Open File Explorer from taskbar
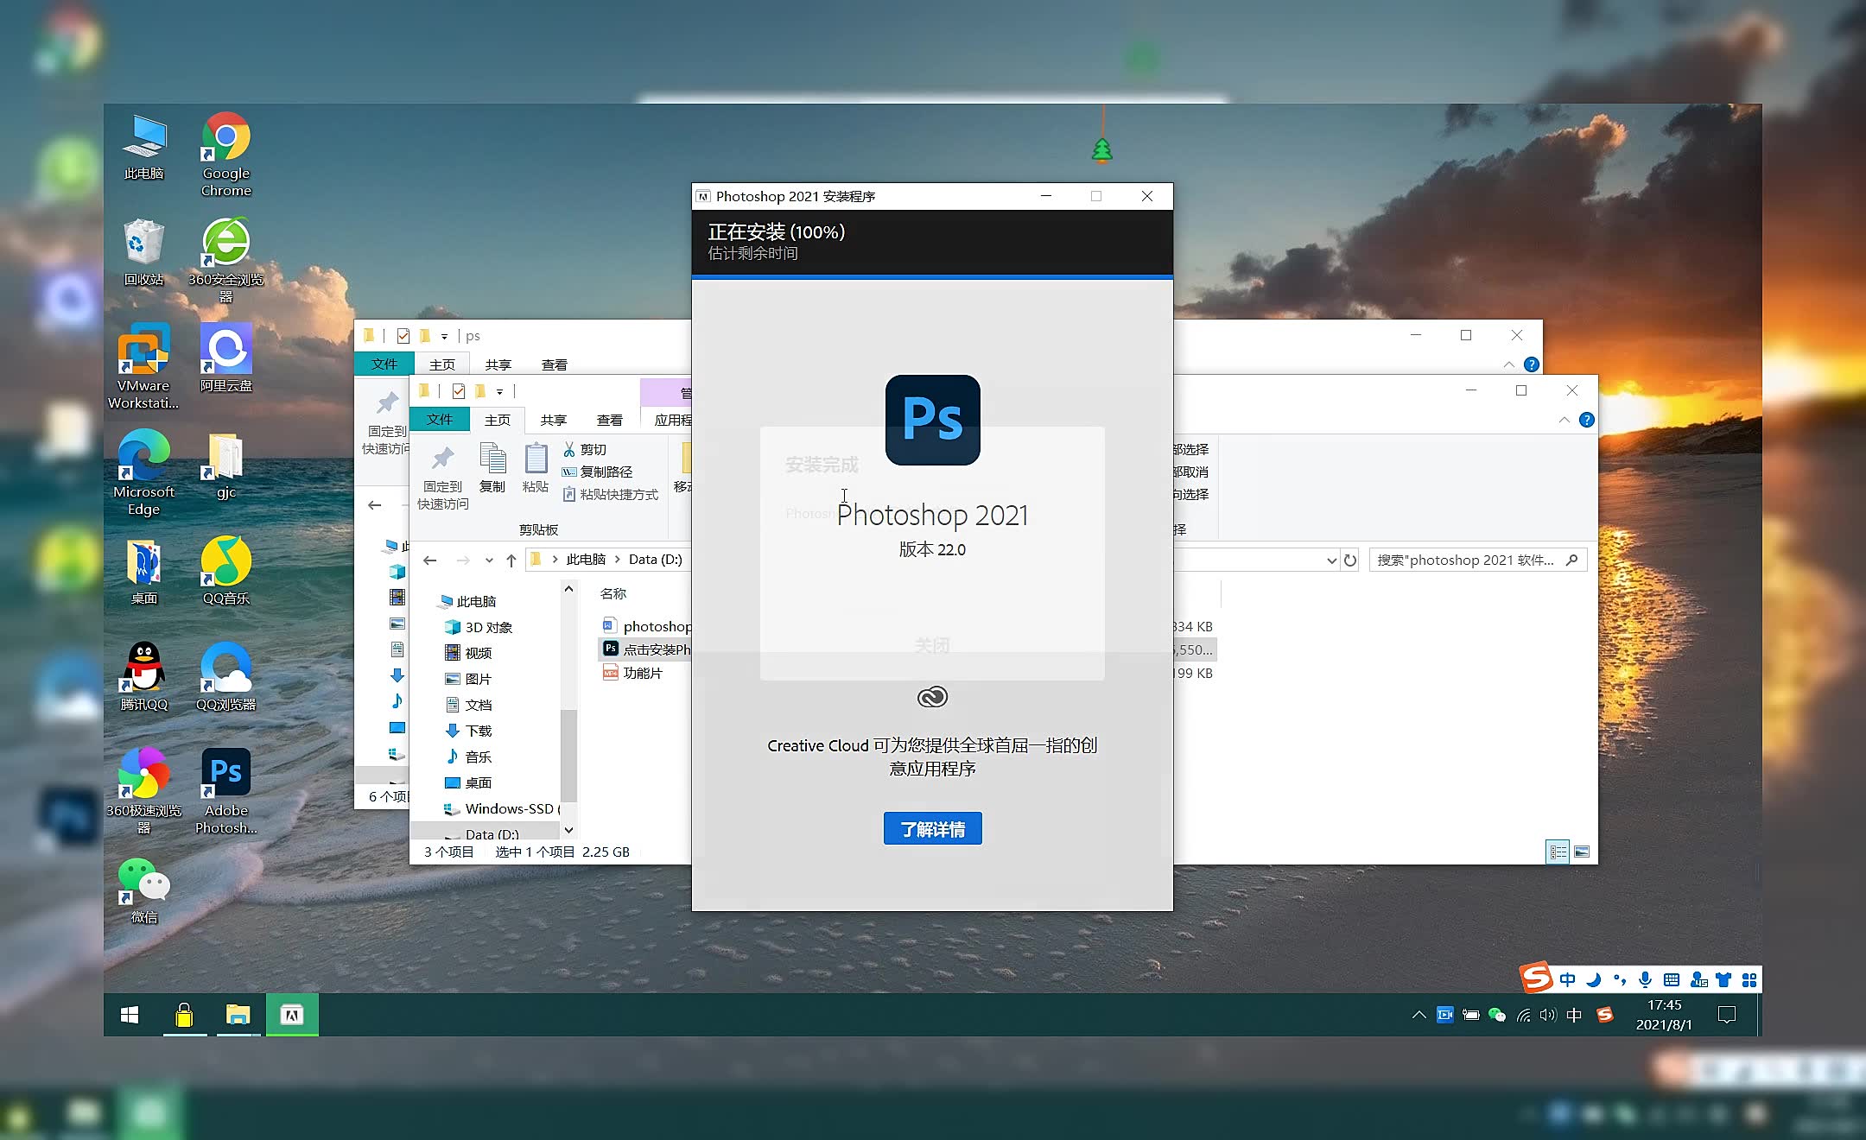Image resolution: width=1866 pixels, height=1140 pixels. point(238,1015)
